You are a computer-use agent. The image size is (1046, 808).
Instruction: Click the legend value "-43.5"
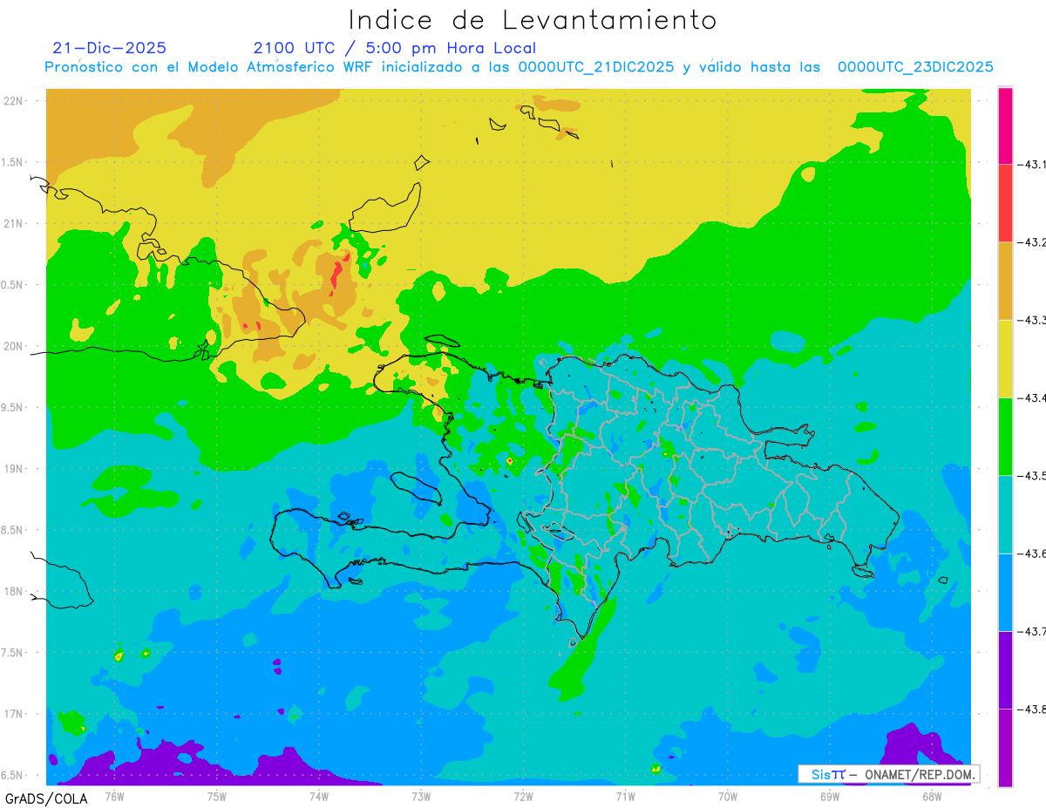pyautogui.click(x=1031, y=475)
